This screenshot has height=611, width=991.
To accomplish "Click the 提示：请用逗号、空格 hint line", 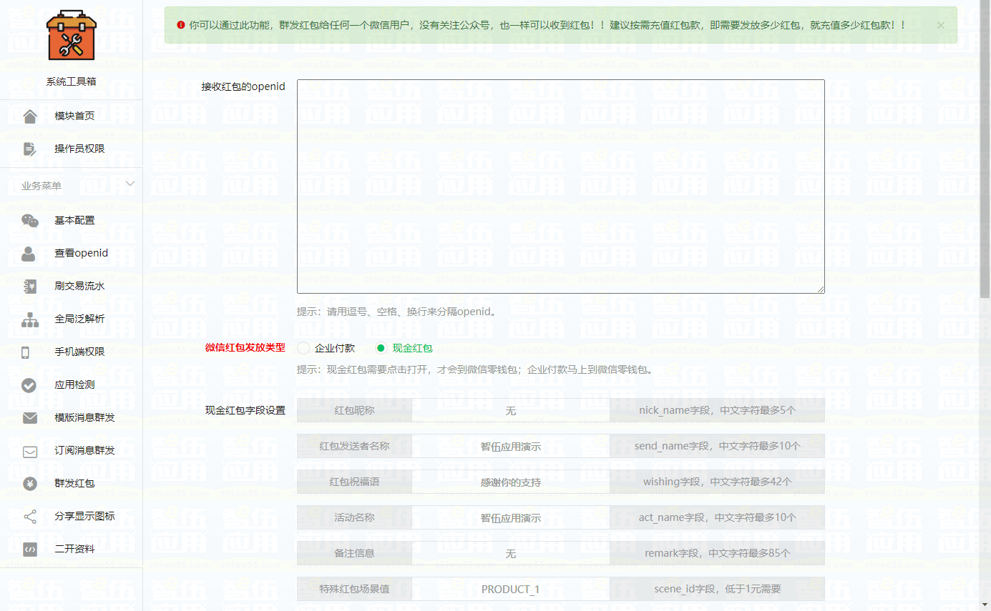I will click(397, 312).
